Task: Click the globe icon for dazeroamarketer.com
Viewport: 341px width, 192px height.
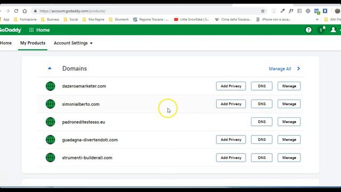Action: pyautogui.click(x=51, y=86)
